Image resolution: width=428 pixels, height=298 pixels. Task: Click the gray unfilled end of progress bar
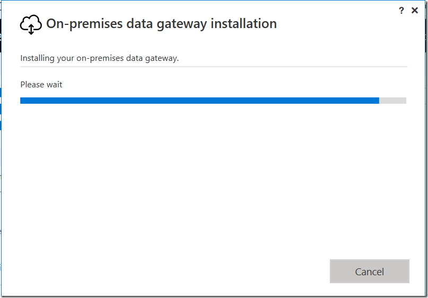coord(392,101)
